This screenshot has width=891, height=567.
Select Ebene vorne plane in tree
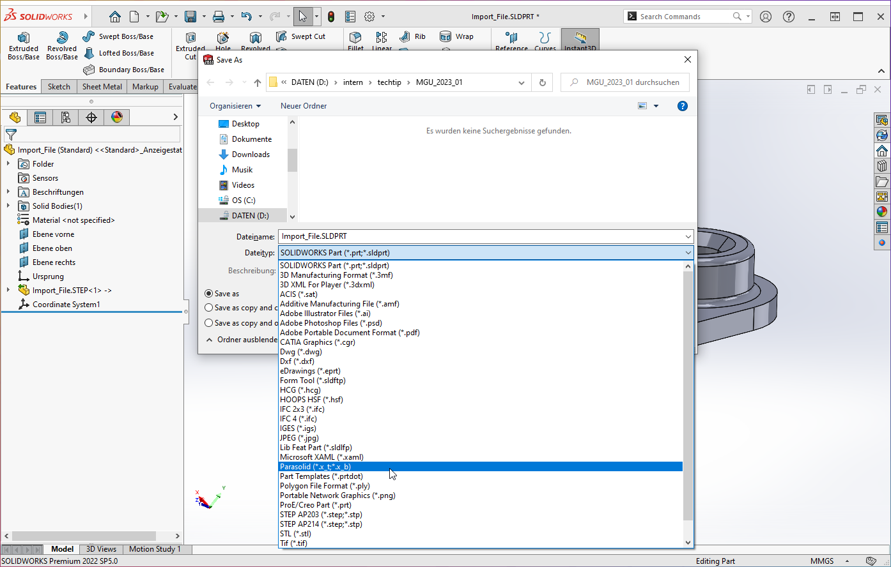pos(54,234)
